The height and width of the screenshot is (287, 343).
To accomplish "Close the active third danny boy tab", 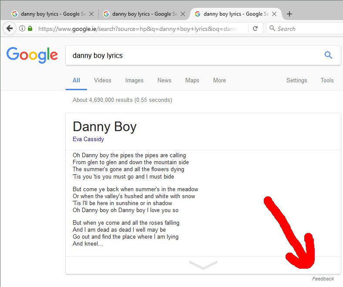I will pos(274,14).
